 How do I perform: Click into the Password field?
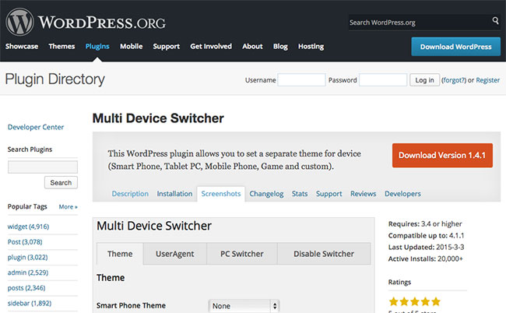point(383,80)
